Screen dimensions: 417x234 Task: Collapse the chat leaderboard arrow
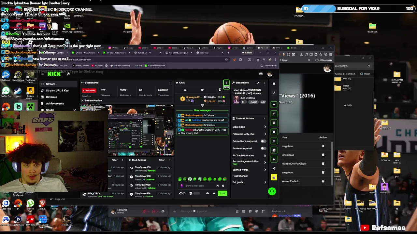202,105
